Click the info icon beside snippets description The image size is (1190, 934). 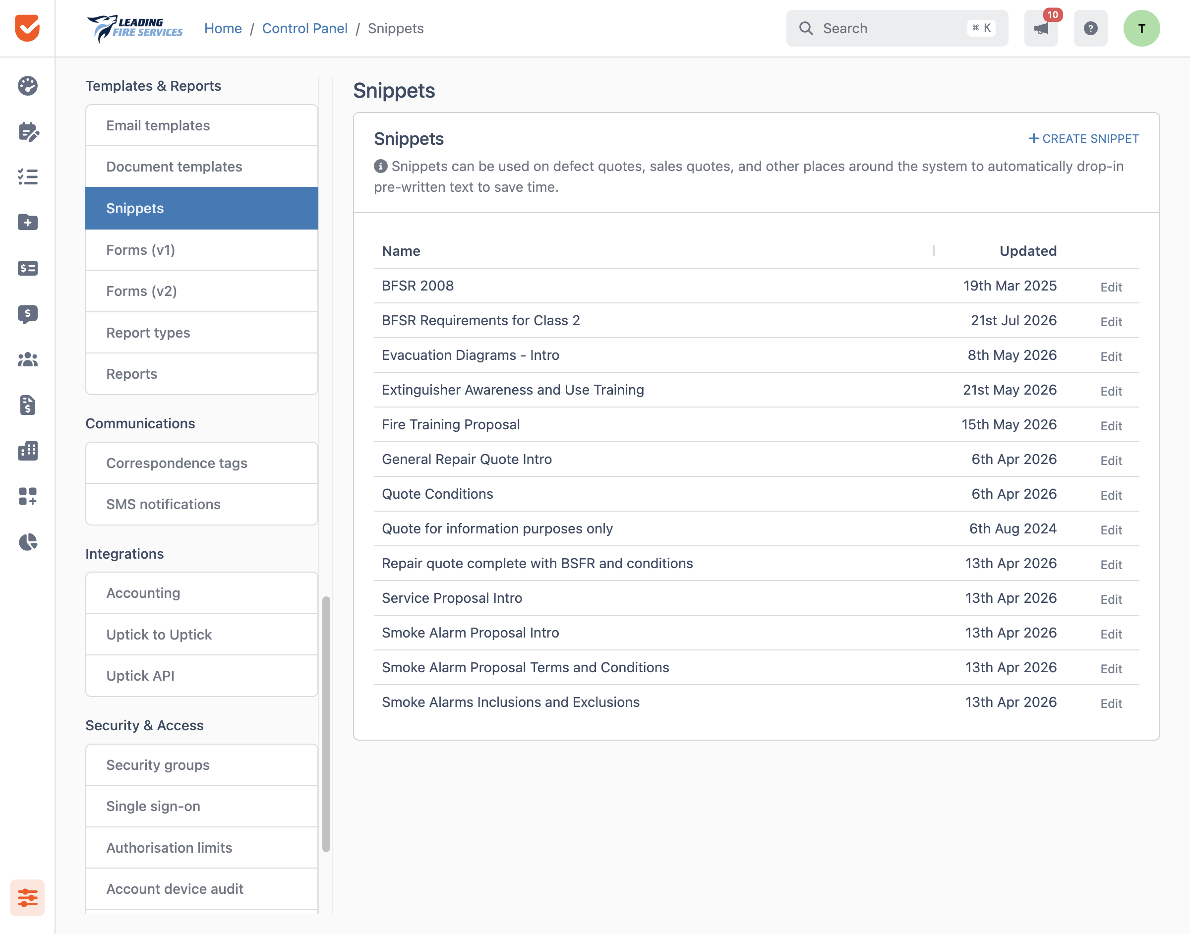point(381,166)
